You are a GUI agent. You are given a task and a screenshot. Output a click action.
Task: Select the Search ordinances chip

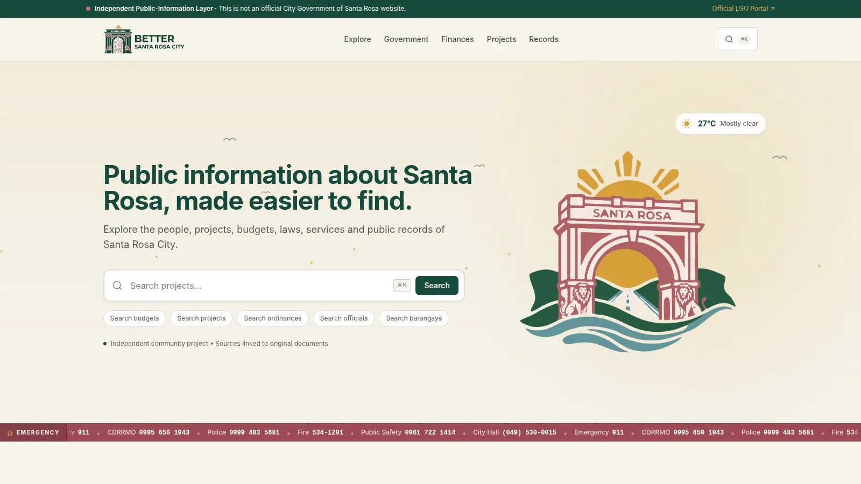coord(273,318)
